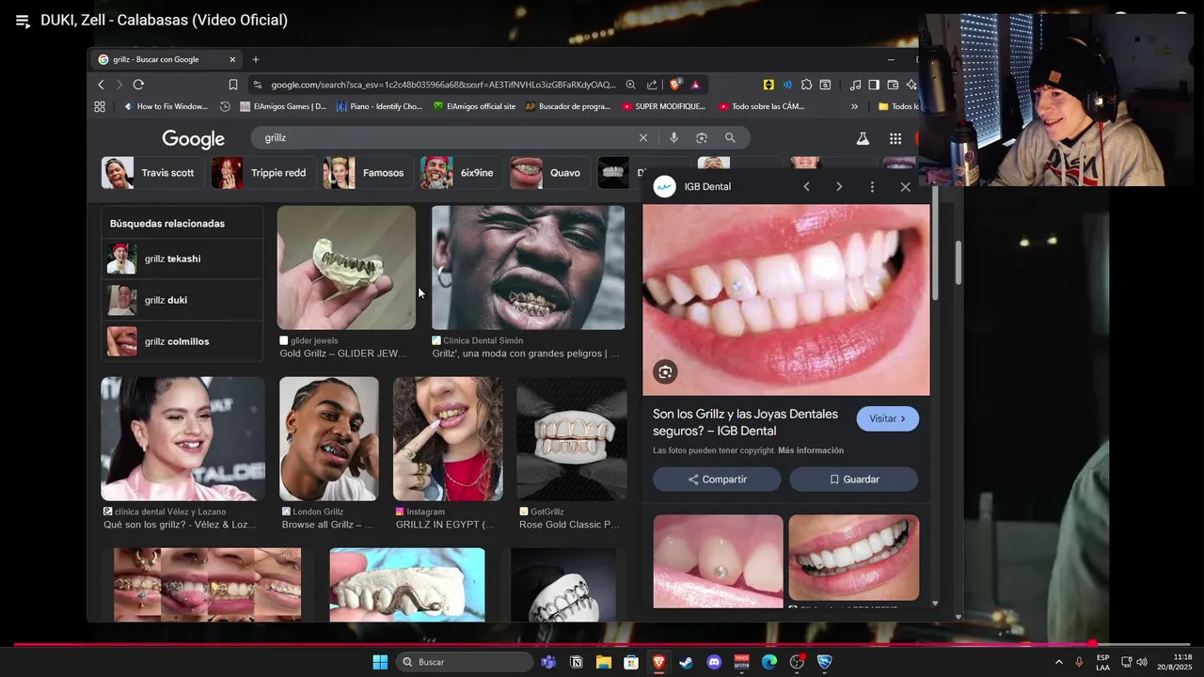This screenshot has height=677, width=1204.
Task: Open the SUPER MODIFIQUE bookmark
Action: tap(664, 106)
